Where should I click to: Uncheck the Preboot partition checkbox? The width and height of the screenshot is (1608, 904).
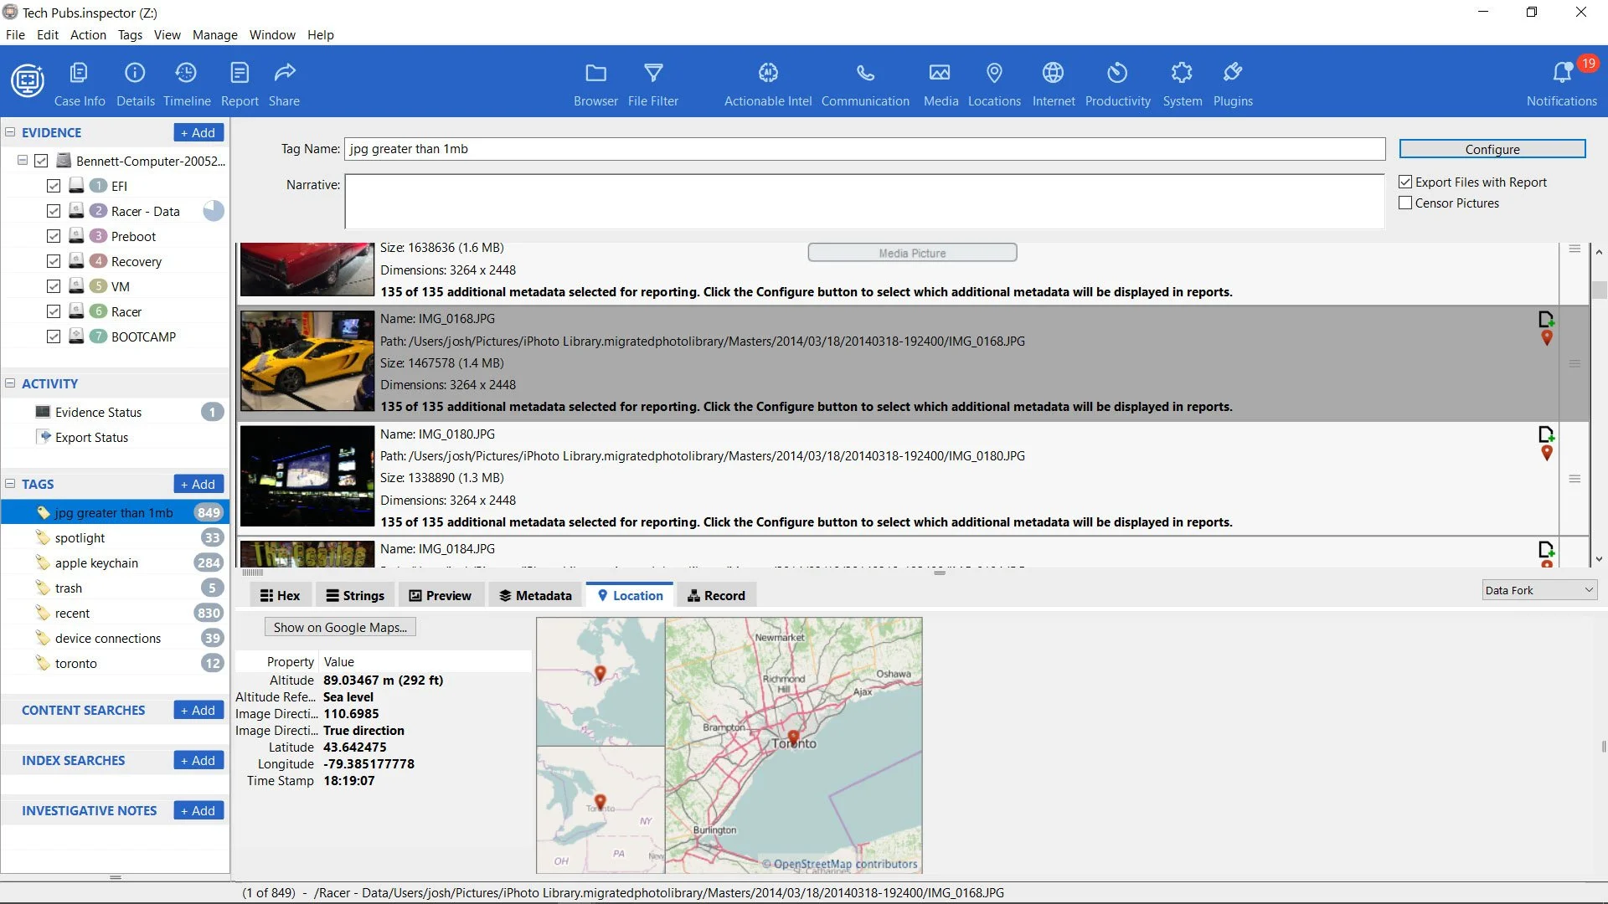[x=54, y=236]
